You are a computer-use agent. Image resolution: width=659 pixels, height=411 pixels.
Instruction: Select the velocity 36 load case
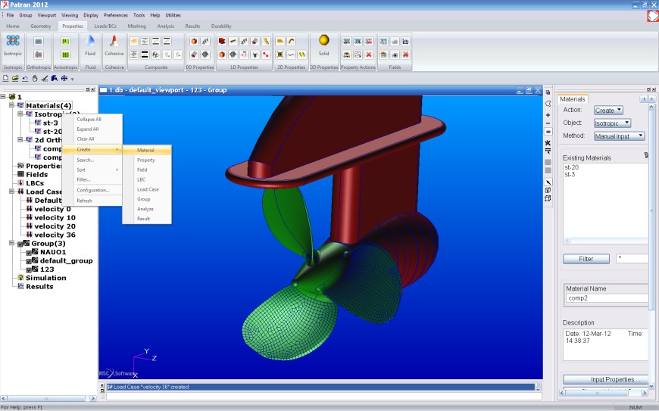tap(55, 235)
